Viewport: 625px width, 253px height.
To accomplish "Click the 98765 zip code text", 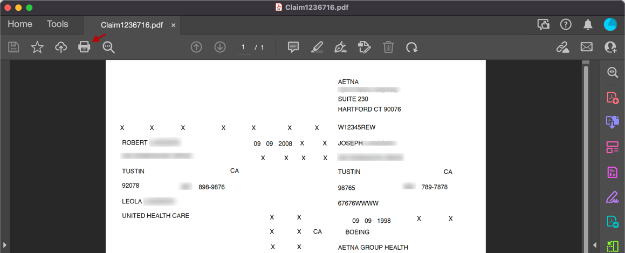I will tap(346, 188).
